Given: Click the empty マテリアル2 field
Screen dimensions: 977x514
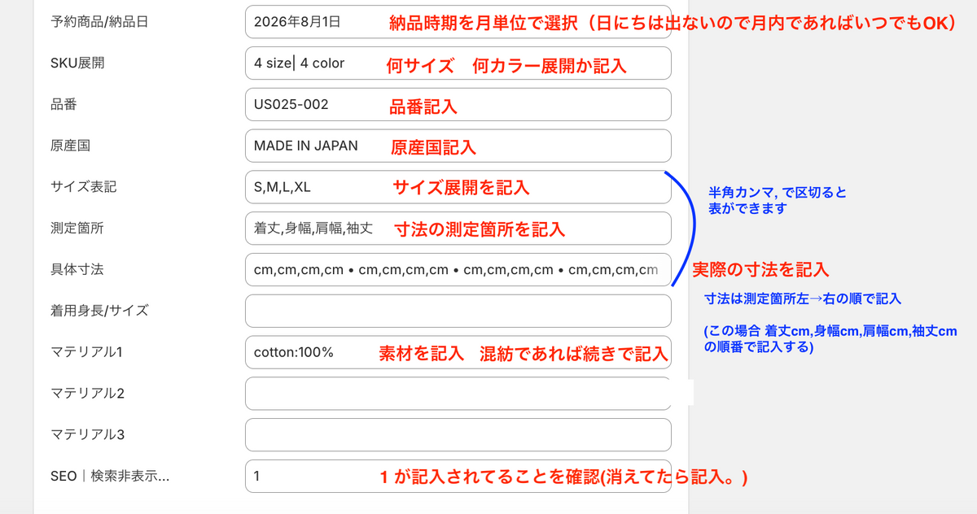Looking at the screenshot, I should (458, 394).
